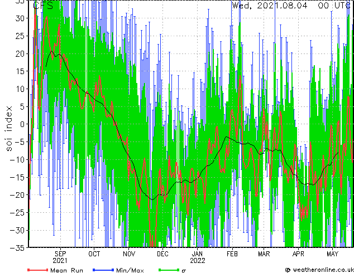Click the SEP 2021 x-axis label

(x=60, y=257)
